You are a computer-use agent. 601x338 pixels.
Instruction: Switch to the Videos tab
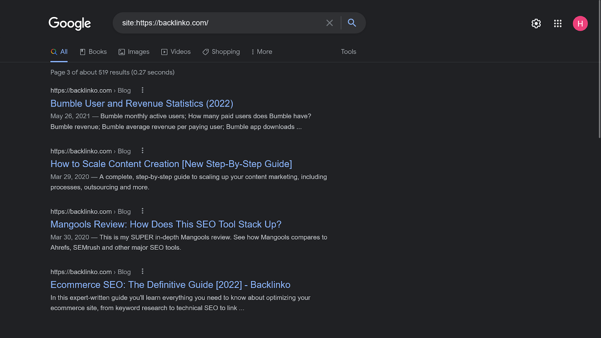tap(176, 52)
